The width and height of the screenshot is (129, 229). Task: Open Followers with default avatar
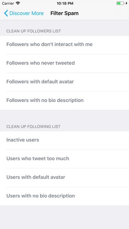pos(64,82)
